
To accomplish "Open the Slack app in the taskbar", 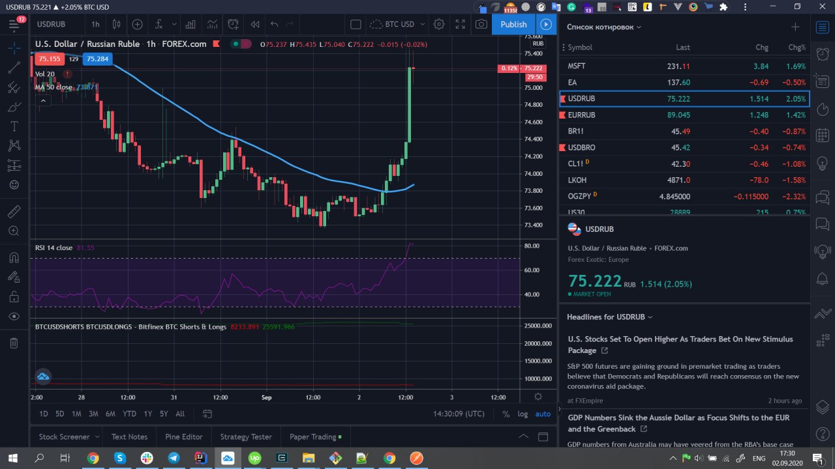I will coord(147,459).
